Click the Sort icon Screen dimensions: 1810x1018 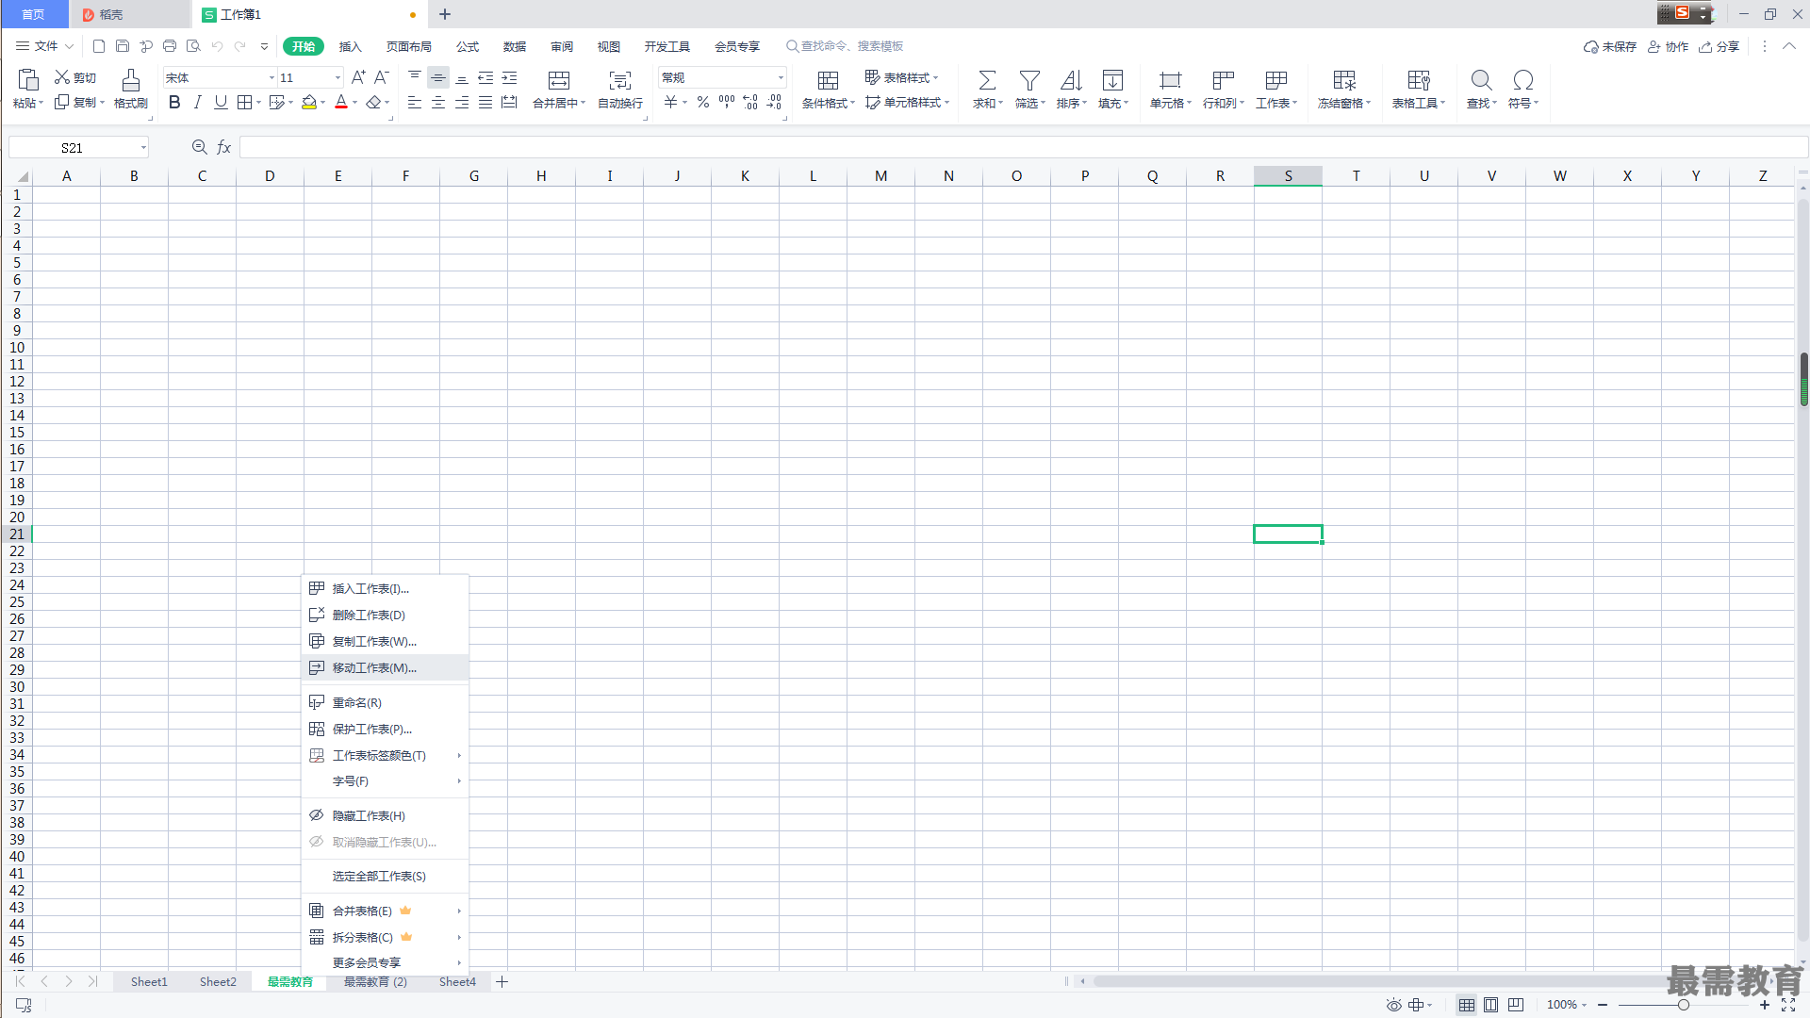point(1071,80)
